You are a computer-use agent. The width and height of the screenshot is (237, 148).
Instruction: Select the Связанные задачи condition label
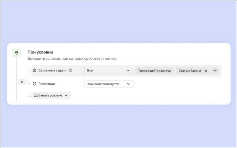point(52,71)
